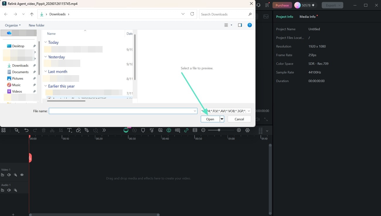The width and height of the screenshot is (381, 216).
Task: Open the Organize menu in dialog
Action: (13, 26)
